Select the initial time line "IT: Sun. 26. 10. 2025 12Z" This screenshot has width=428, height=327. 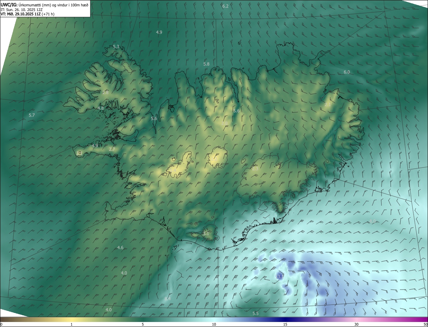click(21, 9)
